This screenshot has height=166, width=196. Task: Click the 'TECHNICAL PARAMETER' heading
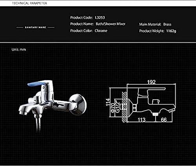29,3
